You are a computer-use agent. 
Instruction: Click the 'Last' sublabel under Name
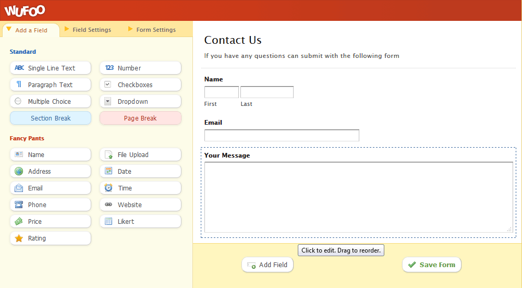point(246,104)
